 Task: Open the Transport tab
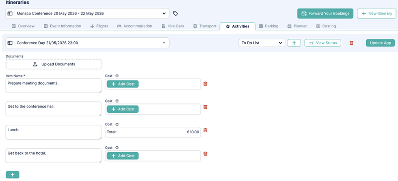pyautogui.click(x=205, y=26)
